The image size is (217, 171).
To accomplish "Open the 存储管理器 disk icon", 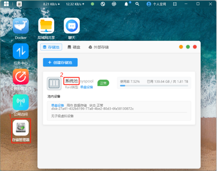I will [x=21, y=127].
